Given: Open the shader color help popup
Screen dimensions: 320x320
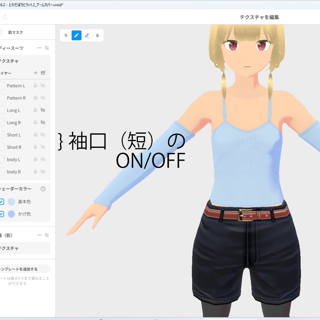Looking at the screenshot, I should (x=43, y=189).
